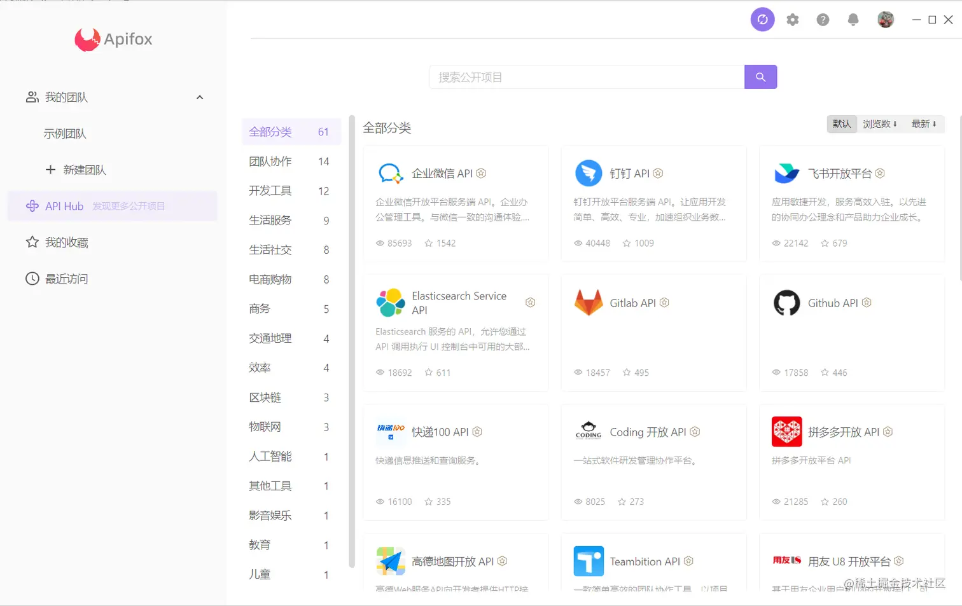Sort projects by 最新
This screenshot has width=962, height=606.
924,124
